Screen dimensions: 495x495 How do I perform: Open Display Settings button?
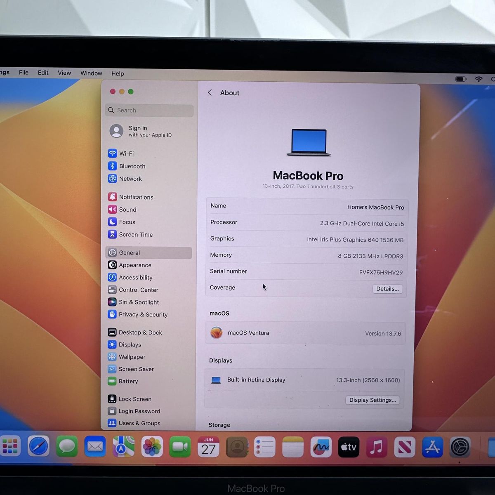click(372, 400)
